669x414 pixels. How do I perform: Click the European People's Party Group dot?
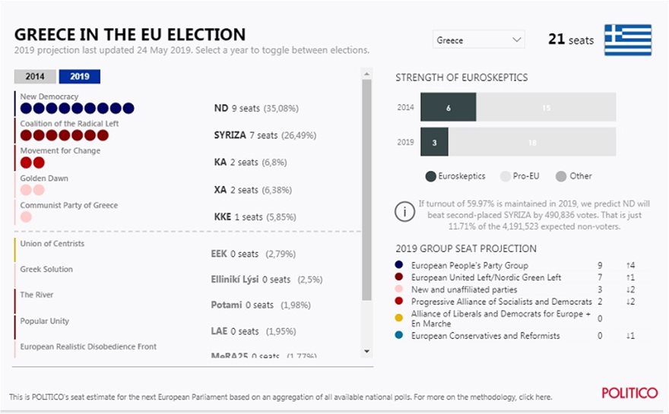click(400, 266)
